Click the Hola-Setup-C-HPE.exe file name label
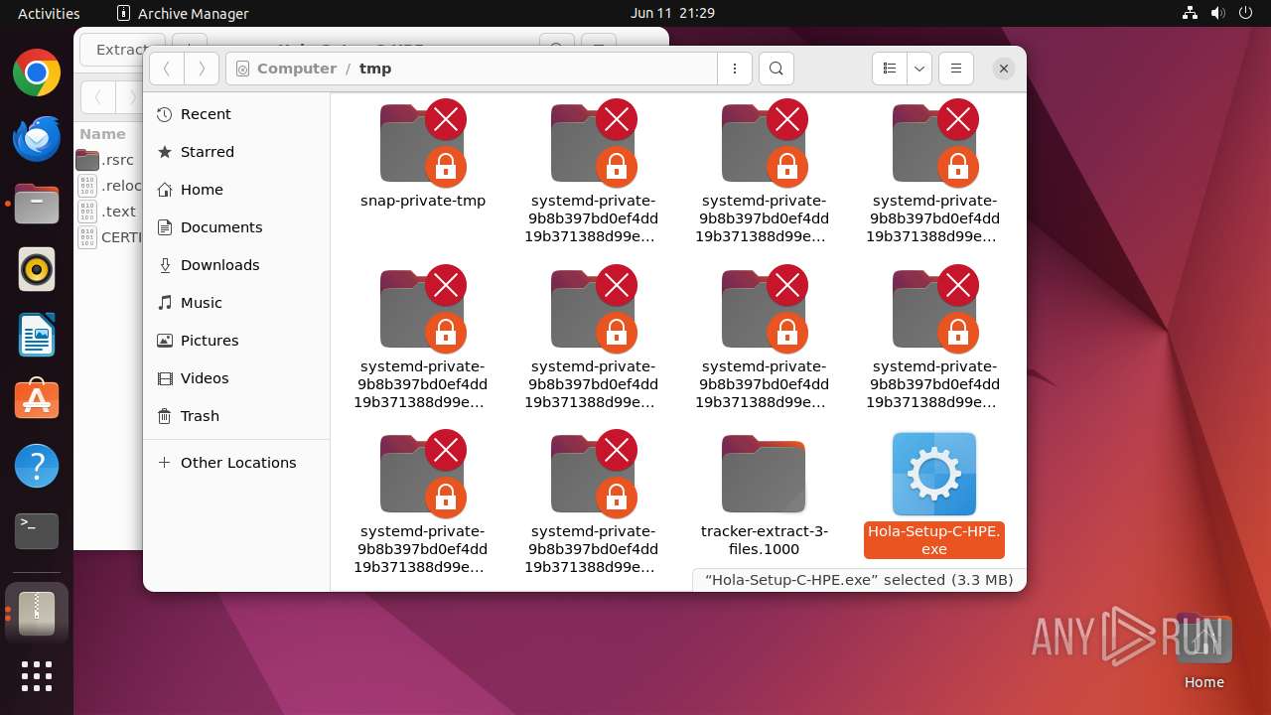Image resolution: width=1271 pixels, height=715 pixels. coord(934,540)
